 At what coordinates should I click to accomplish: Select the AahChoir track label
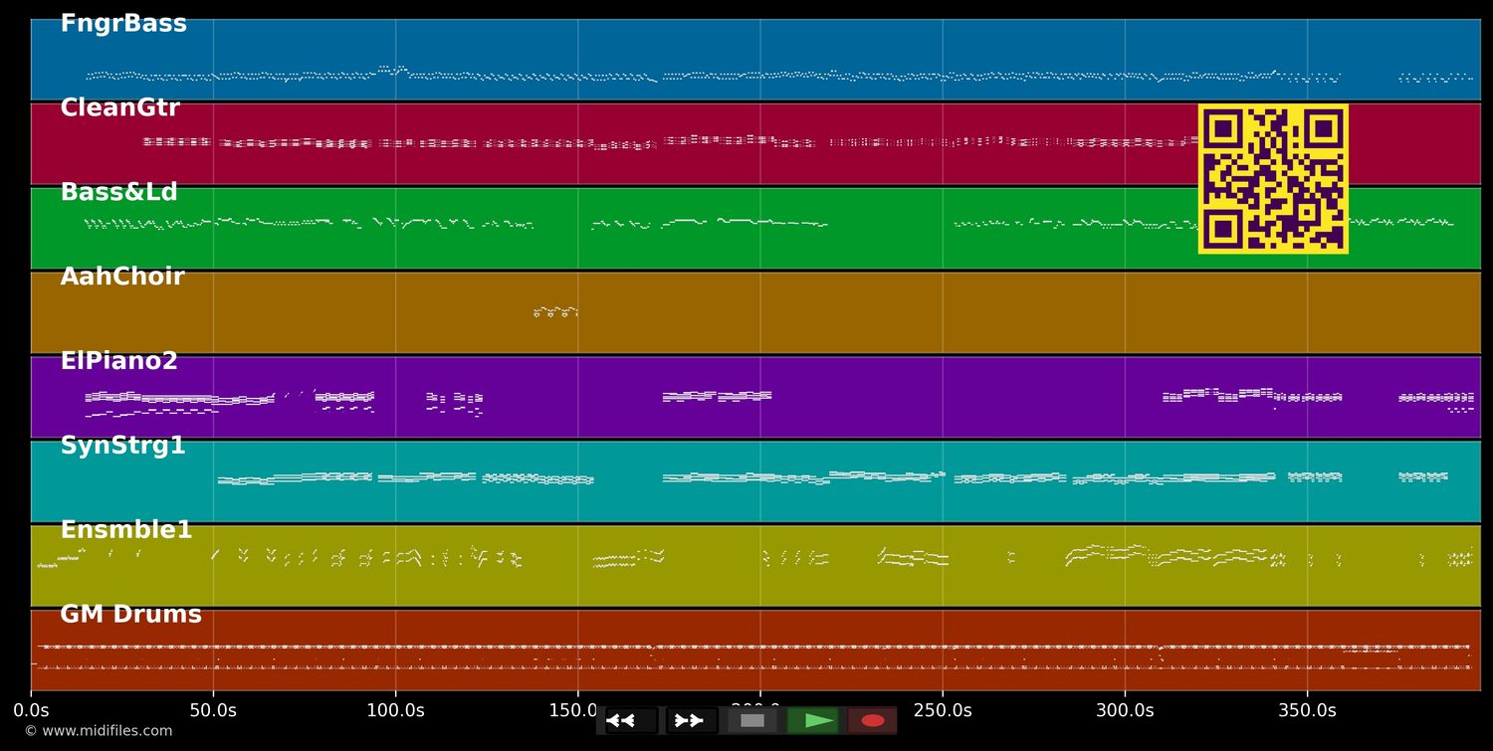click(122, 278)
